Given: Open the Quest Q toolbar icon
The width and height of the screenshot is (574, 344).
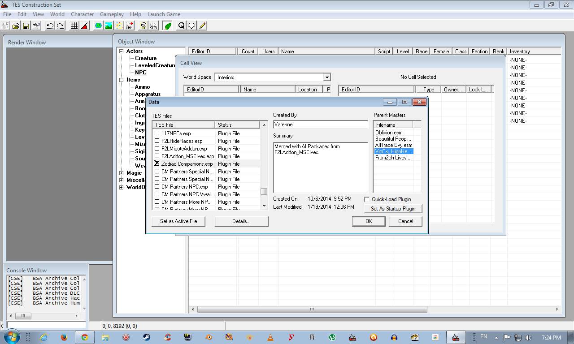Looking at the screenshot, I should 181,26.
